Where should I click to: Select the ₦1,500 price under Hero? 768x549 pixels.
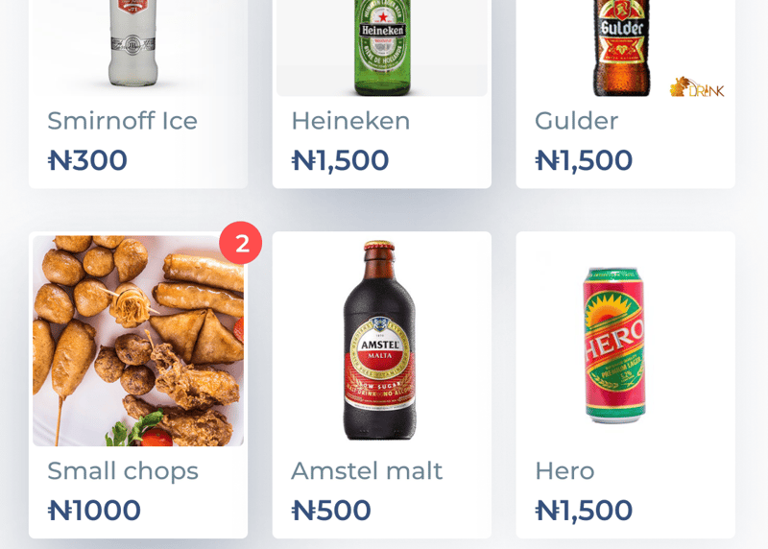(x=584, y=511)
